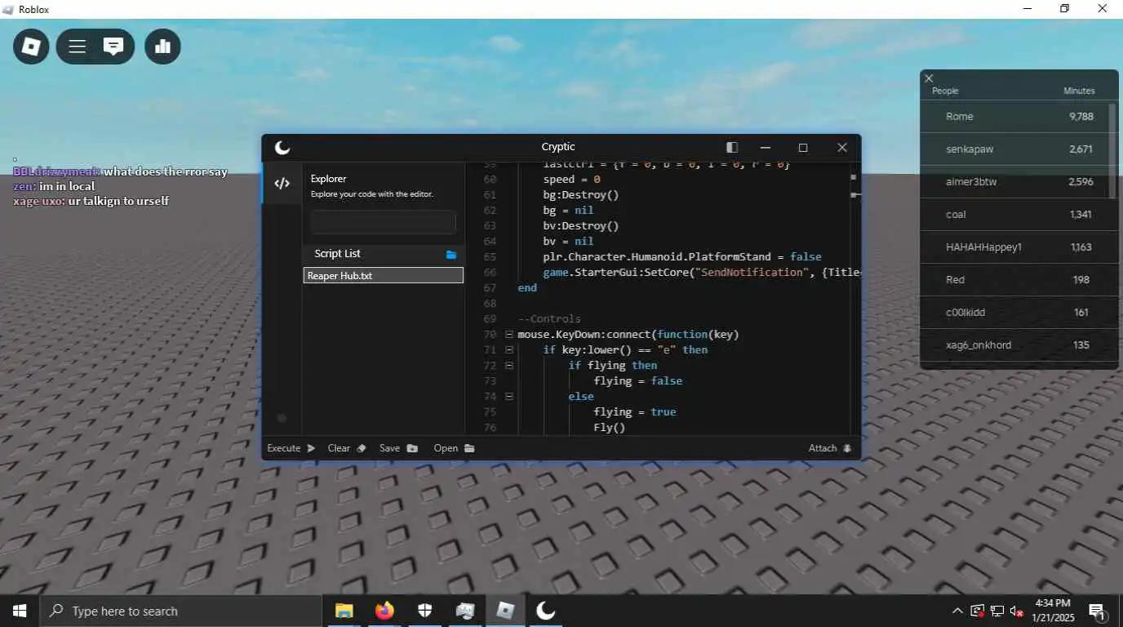The height and width of the screenshot is (627, 1123).
Task: Open Windows Start menu
Action: [x=19, y=611]
